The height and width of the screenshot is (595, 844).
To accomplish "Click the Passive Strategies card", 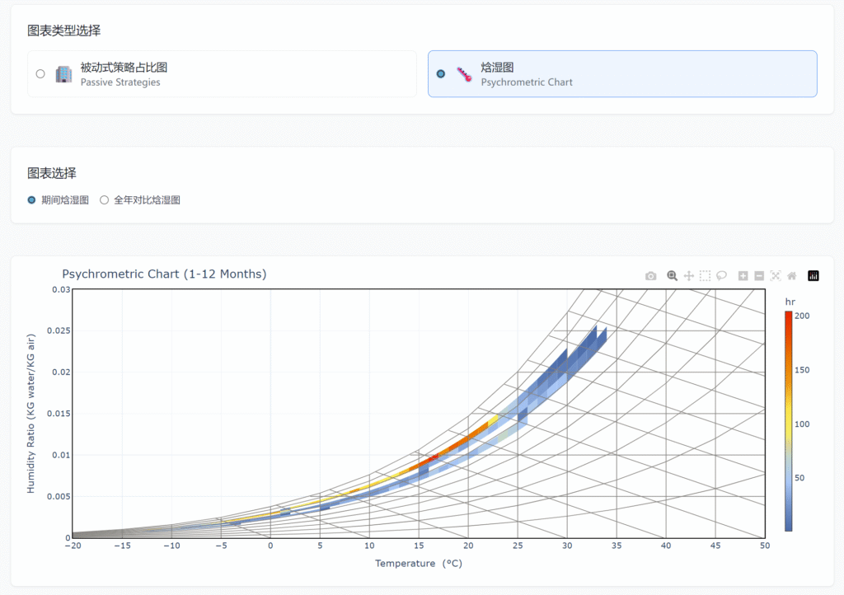I will tap(222, 74).
